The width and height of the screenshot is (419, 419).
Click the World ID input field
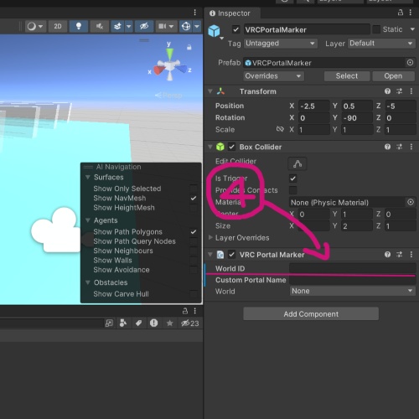tap(353, 268)
